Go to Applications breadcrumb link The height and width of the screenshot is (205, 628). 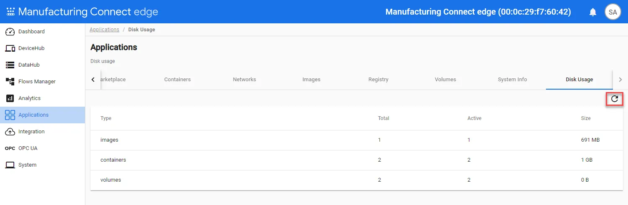point(105,30)
